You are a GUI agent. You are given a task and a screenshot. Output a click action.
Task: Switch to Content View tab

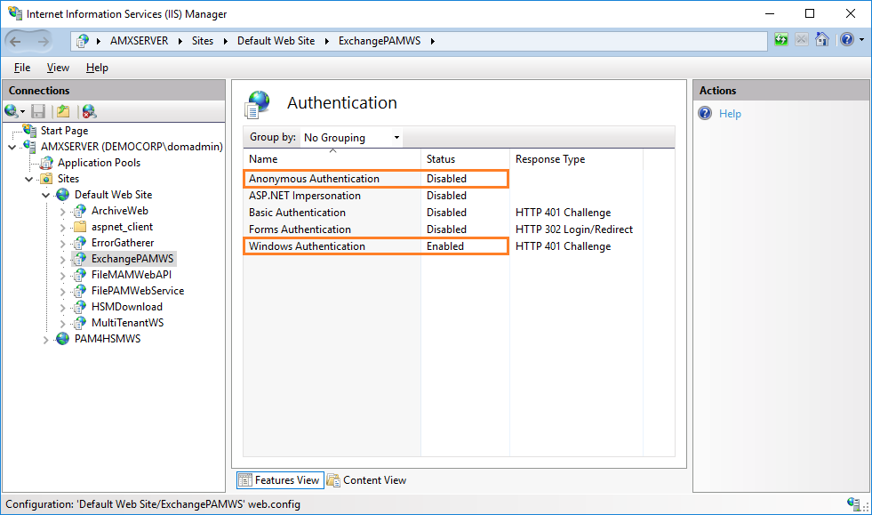(x=366, y=480)
